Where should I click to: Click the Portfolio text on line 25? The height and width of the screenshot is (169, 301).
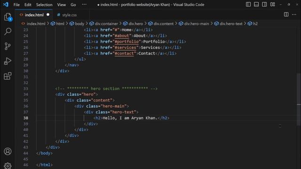click(154, 42)
